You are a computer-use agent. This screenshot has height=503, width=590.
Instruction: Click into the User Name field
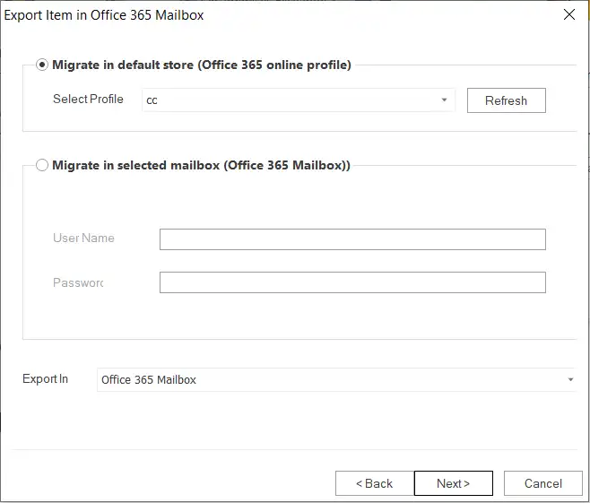click(x=352, y=239)
